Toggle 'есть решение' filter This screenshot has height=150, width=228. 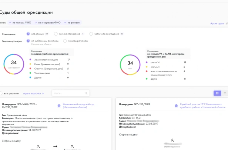(1, 93)
